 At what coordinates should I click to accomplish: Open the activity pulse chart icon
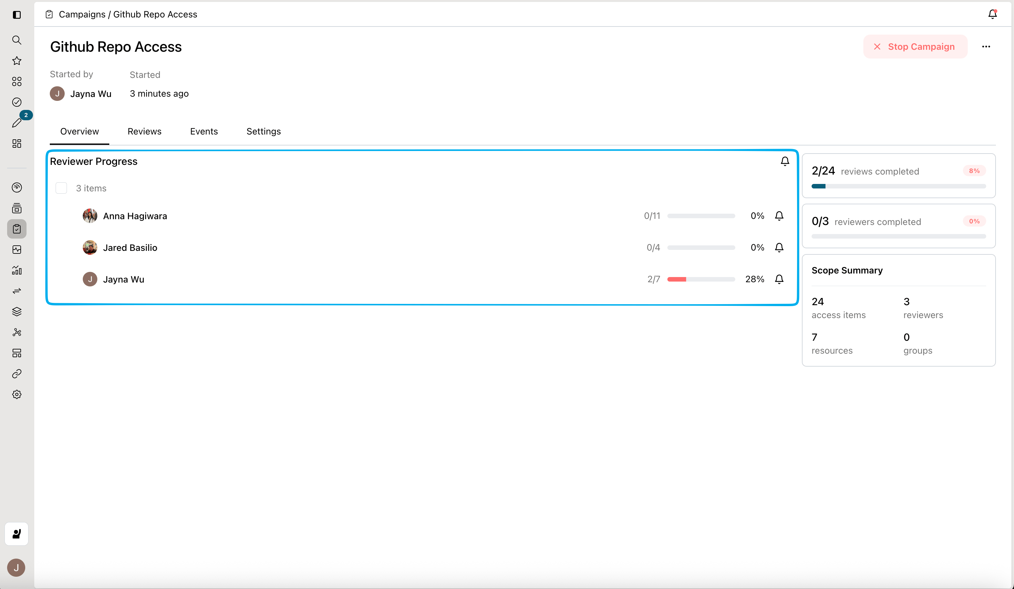point(16,250)
